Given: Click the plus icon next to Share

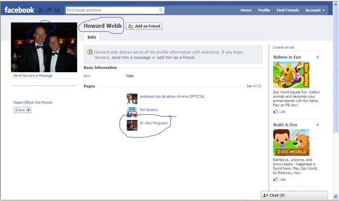Looking at the screenshot, I should click(x=28, y=110).
